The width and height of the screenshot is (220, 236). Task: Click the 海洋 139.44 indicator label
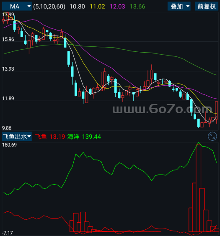84,137
